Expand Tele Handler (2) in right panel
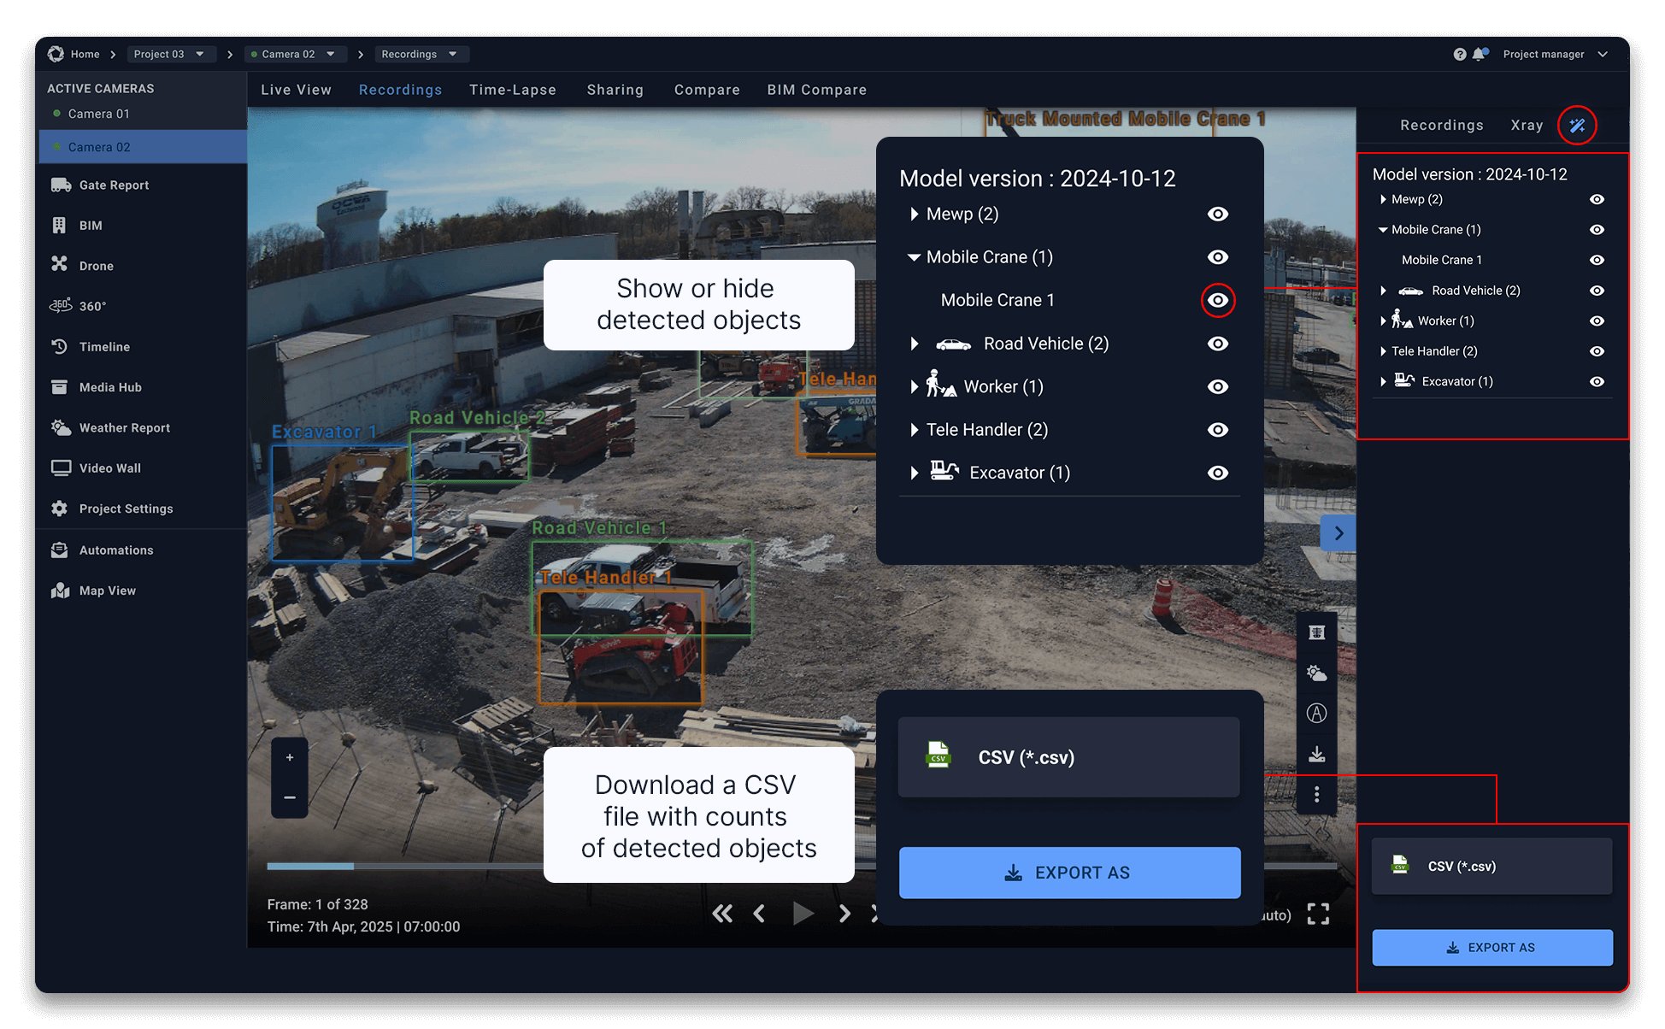 coord(1383,351)
